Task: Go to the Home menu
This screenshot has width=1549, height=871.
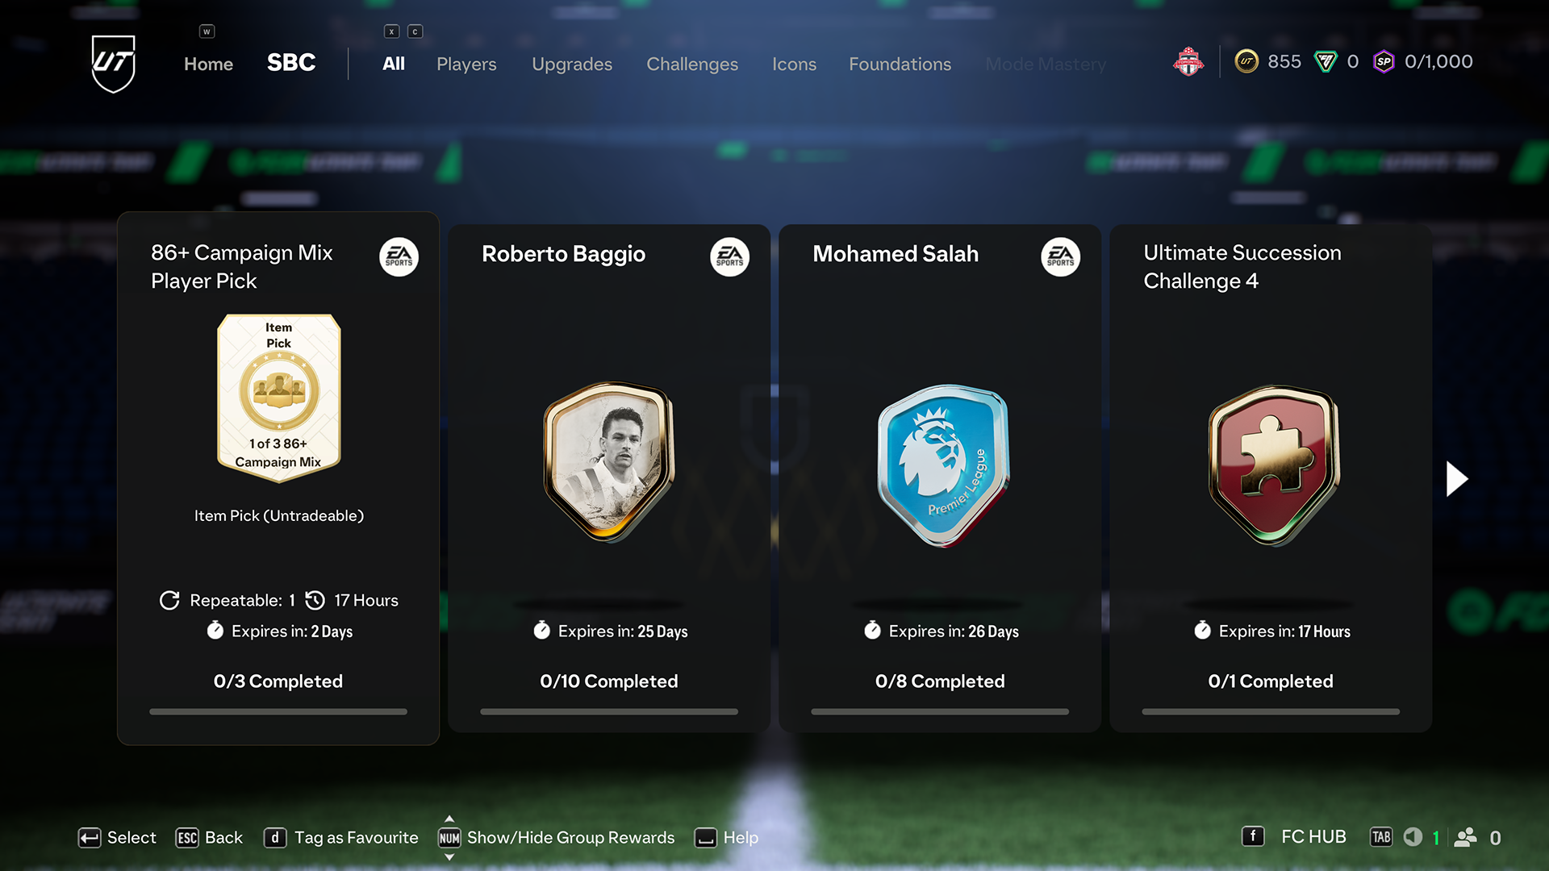Action: point(208,64)
